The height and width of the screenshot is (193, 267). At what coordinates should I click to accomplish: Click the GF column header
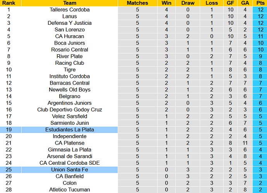pos(231,3)
